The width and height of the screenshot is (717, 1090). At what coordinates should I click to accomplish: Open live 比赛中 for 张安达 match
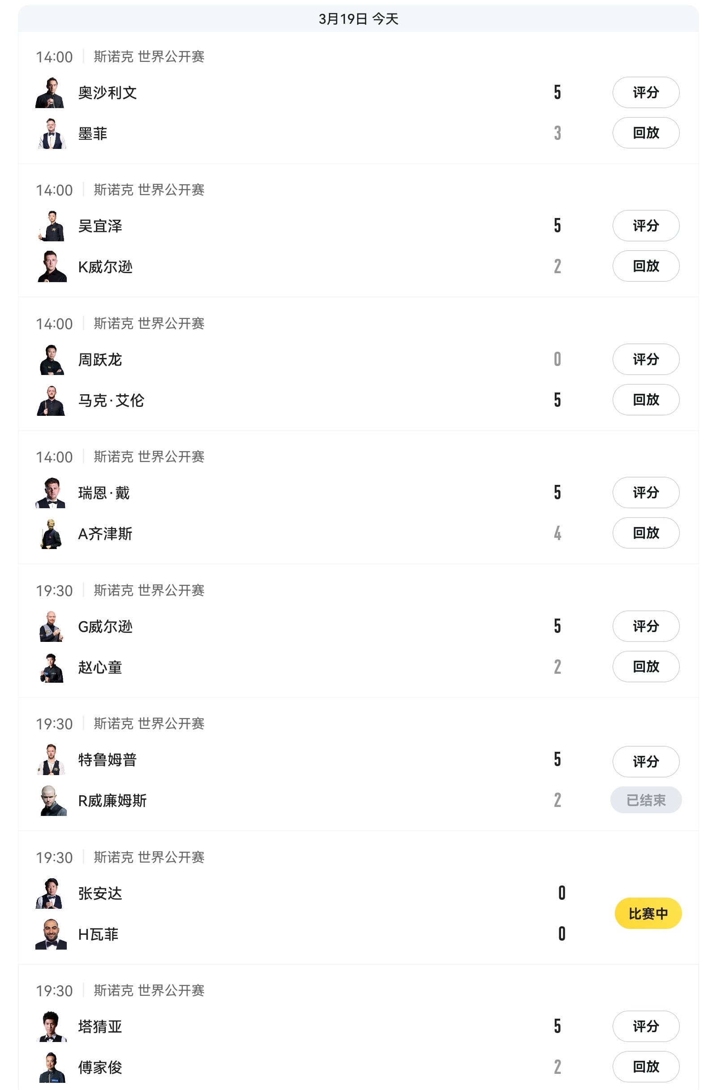[x=648, y=914]
